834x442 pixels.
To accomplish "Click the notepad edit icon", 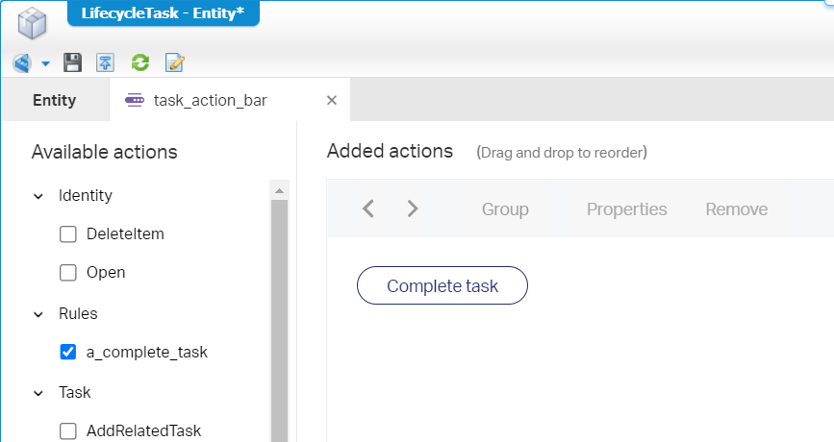I will coord(174,62).
